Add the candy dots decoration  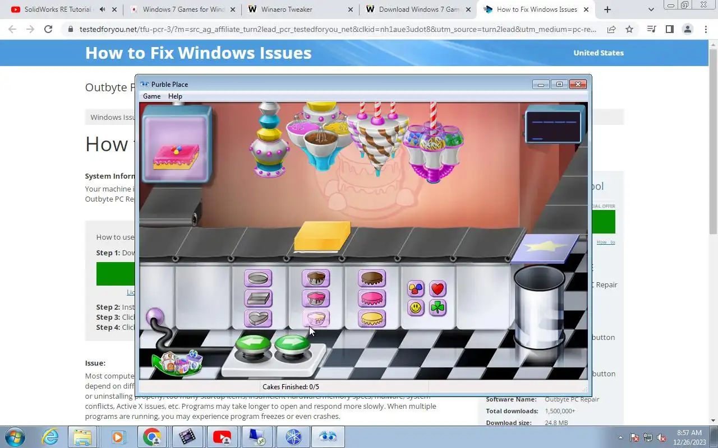(x=416, y=289)
